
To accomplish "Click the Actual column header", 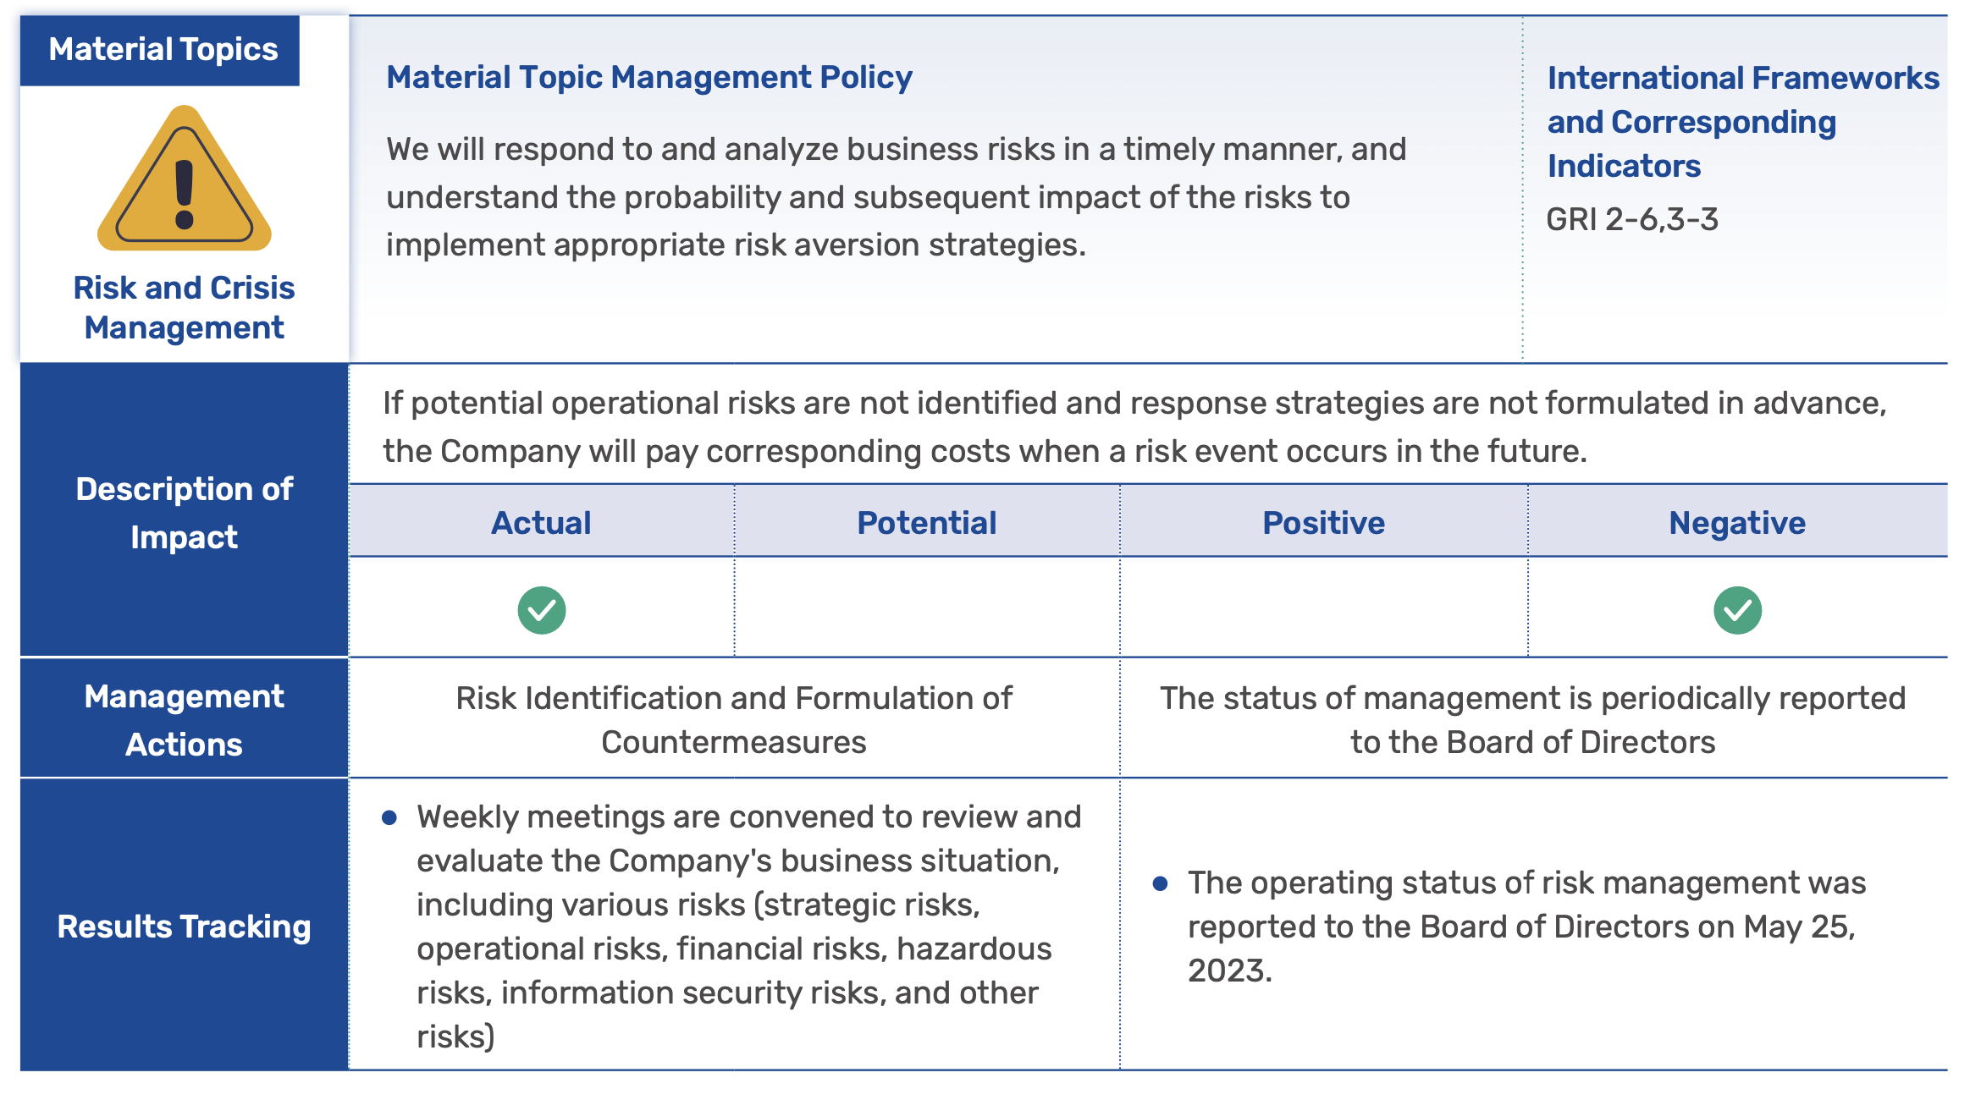I will click(542, 522).
